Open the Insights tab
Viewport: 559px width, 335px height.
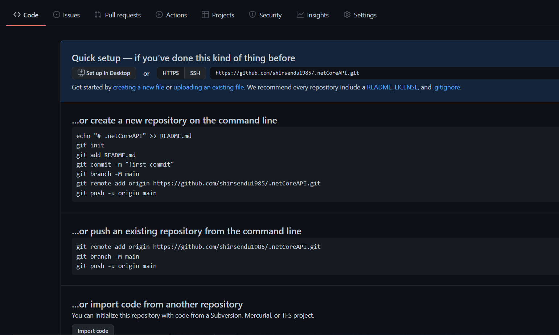point(317,15)
